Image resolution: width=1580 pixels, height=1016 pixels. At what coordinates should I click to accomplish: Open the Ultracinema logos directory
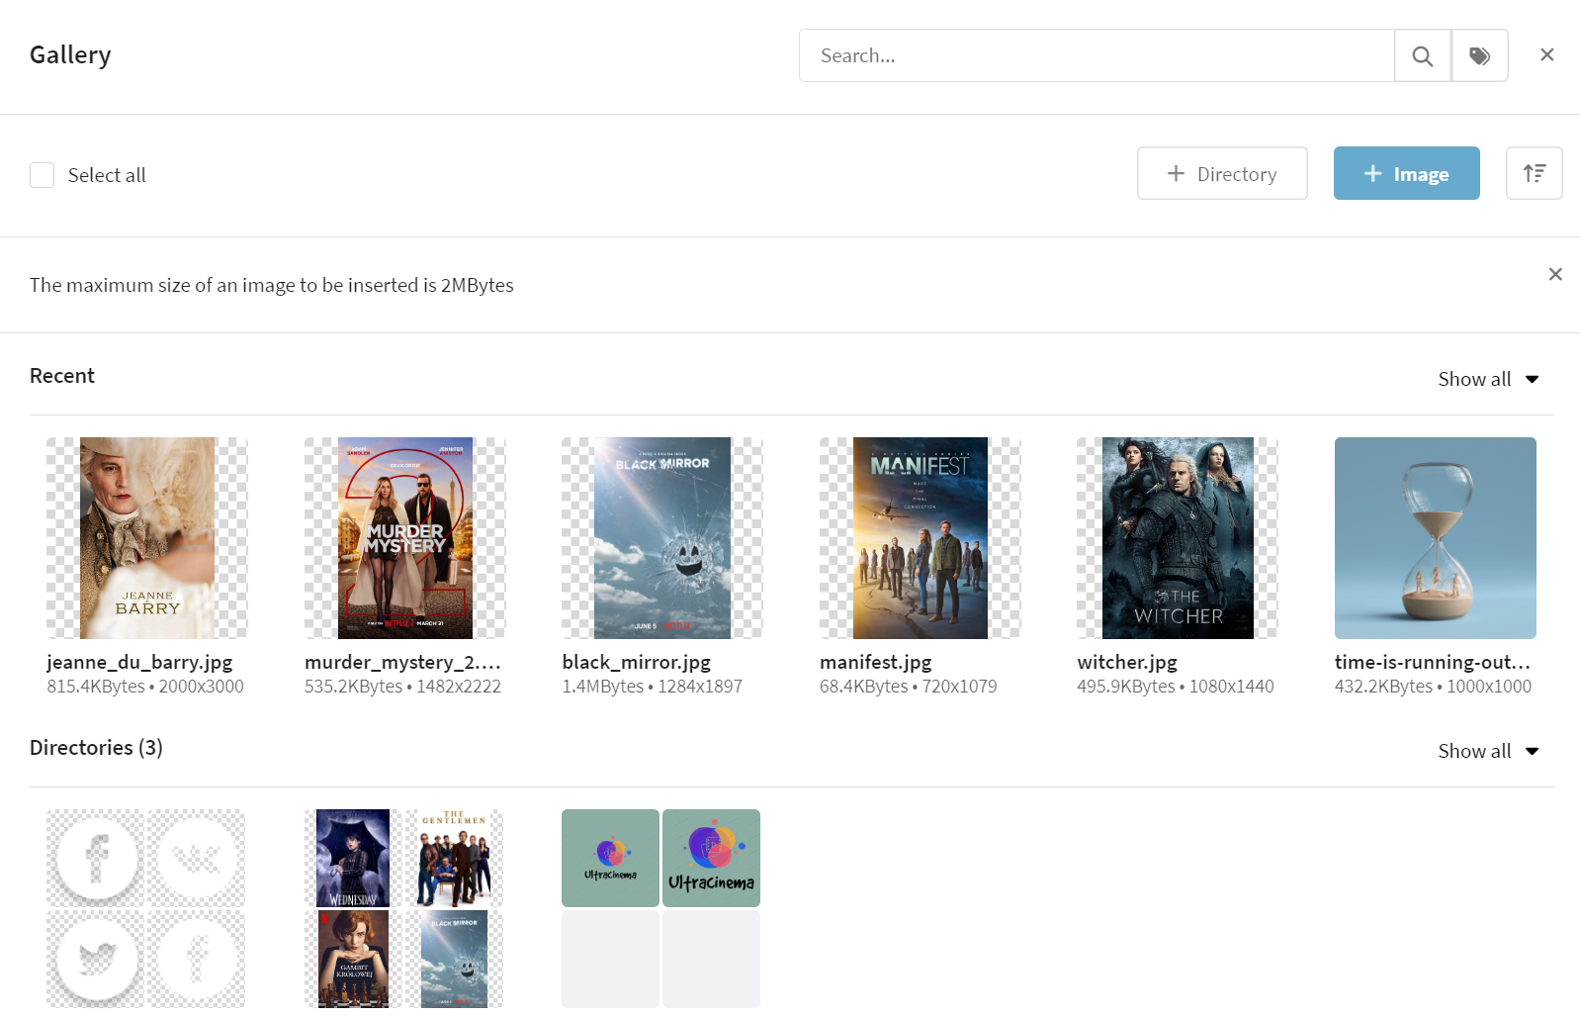(661, 908)
